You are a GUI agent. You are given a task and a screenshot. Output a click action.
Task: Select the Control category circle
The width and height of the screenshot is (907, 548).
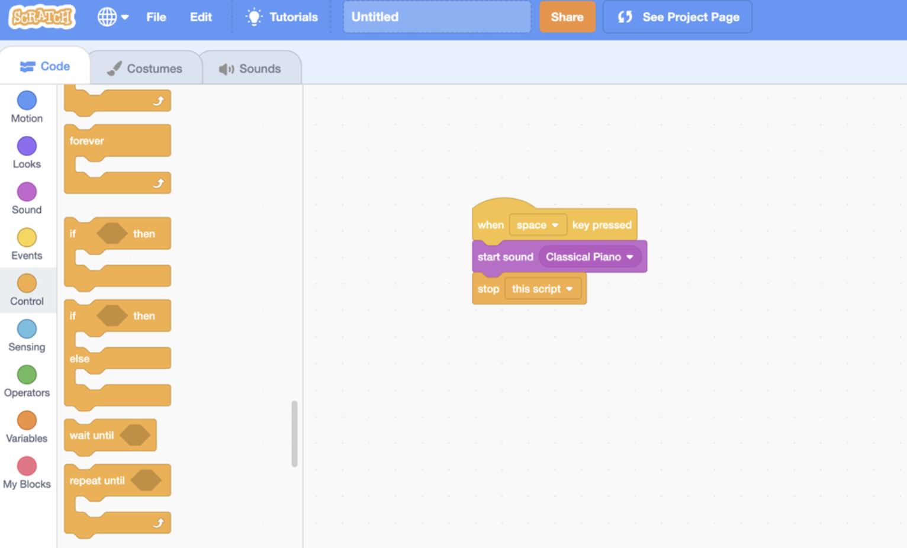coord(27,283)
